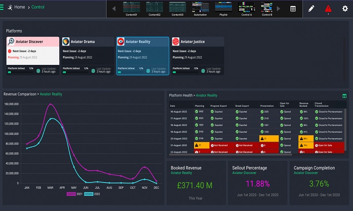Click the Aviator Justice scales icon

tap(176, 41)
